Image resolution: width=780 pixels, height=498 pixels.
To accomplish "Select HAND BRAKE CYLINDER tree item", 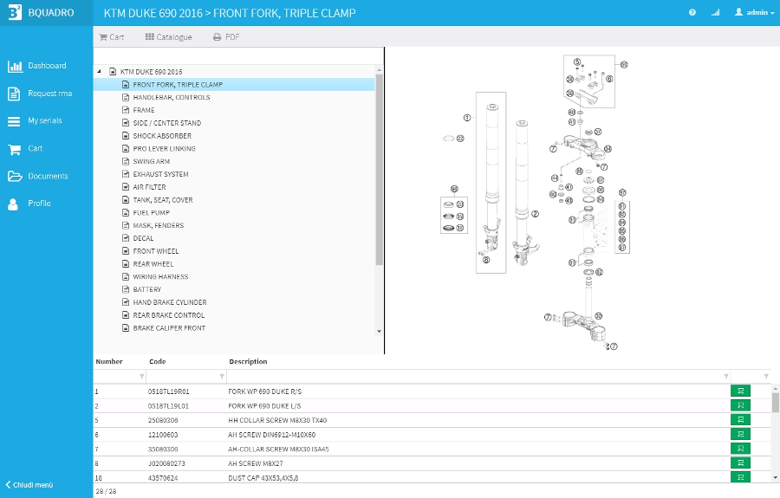I will (x=170, y=302).
